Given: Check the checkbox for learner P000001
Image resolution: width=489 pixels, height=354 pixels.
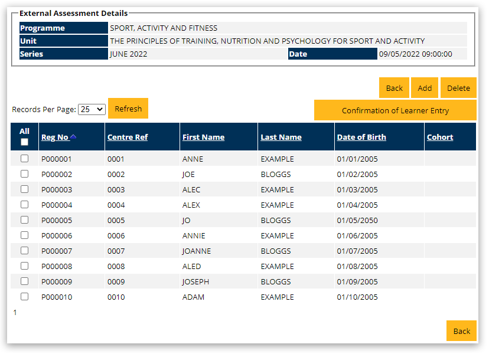Looking at the screenshot, I should pos(24,158).
